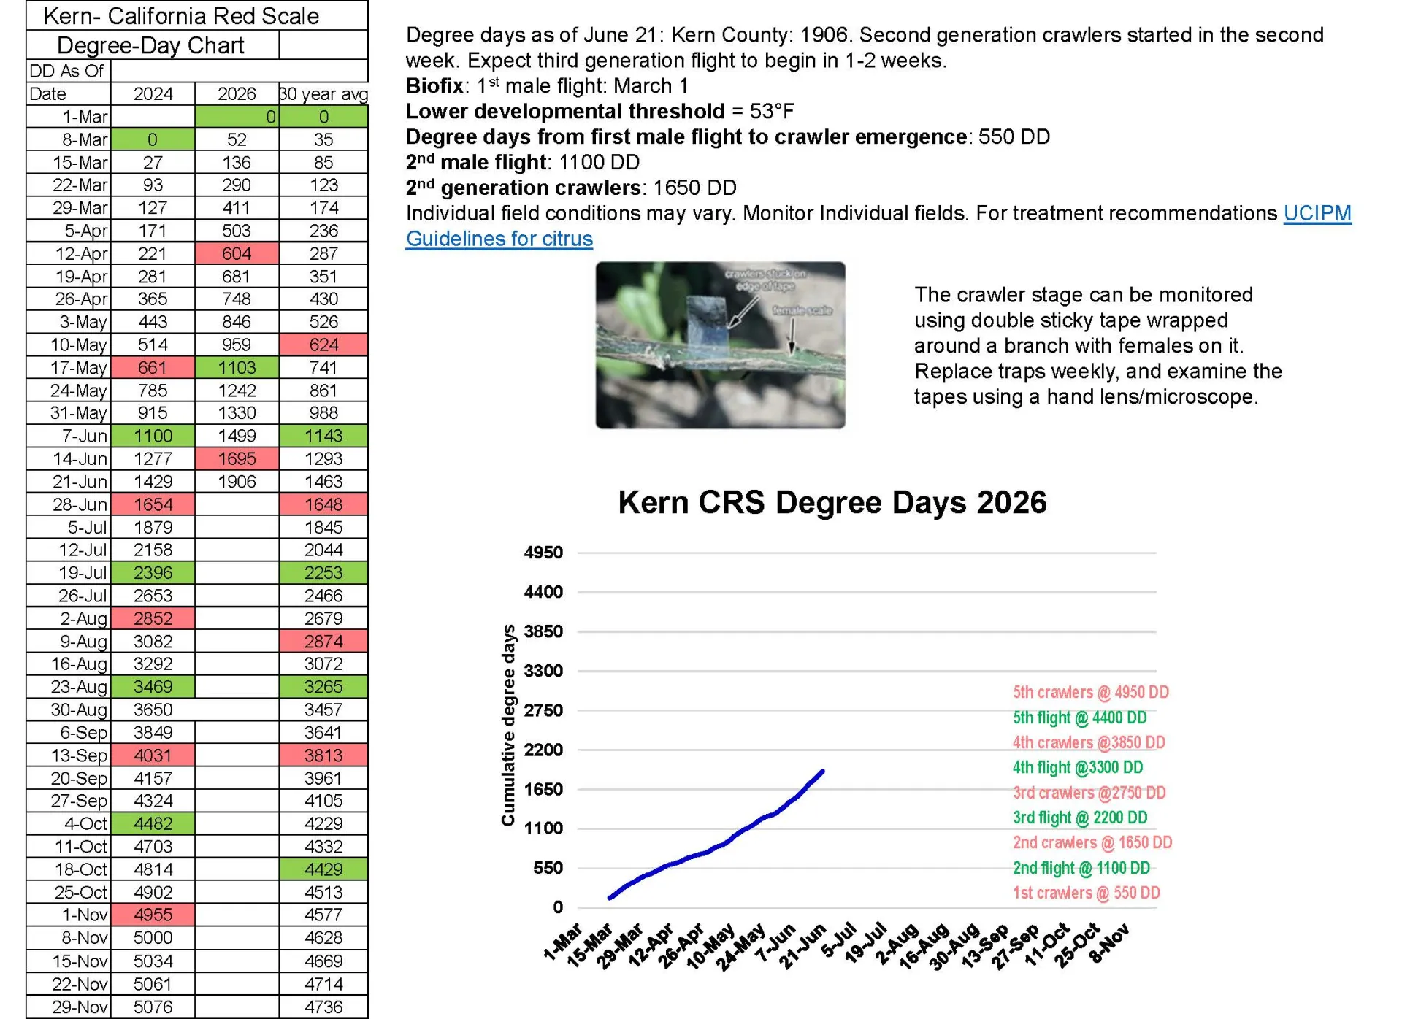The height and width of the screenshot is (1019, 1402).
Task: Click the '4th flight @3300 DD' legend label
Action: 1077,767
